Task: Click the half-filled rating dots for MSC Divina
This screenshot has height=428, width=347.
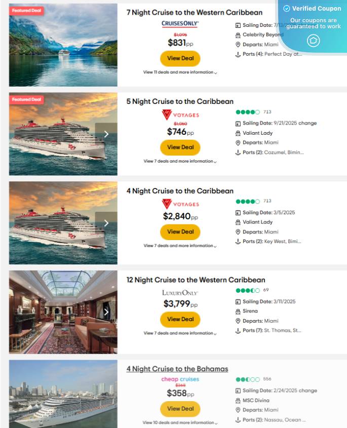Action: pyautogui.click(x=247, y=379)
